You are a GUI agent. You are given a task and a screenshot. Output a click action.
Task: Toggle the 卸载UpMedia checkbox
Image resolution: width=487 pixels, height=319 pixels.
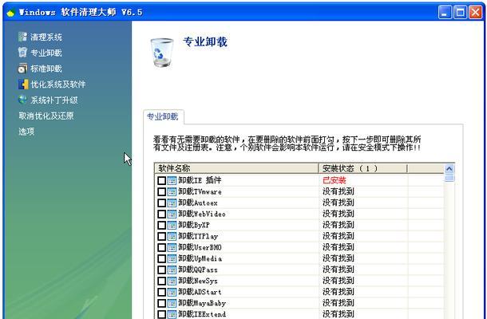pyautogui.click(x=161, y=259)
